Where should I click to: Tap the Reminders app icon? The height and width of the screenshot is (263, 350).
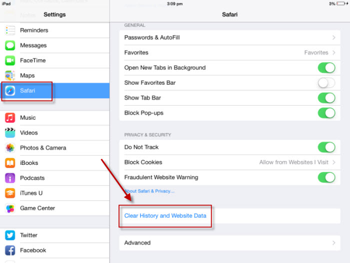(x=10, y=30)
